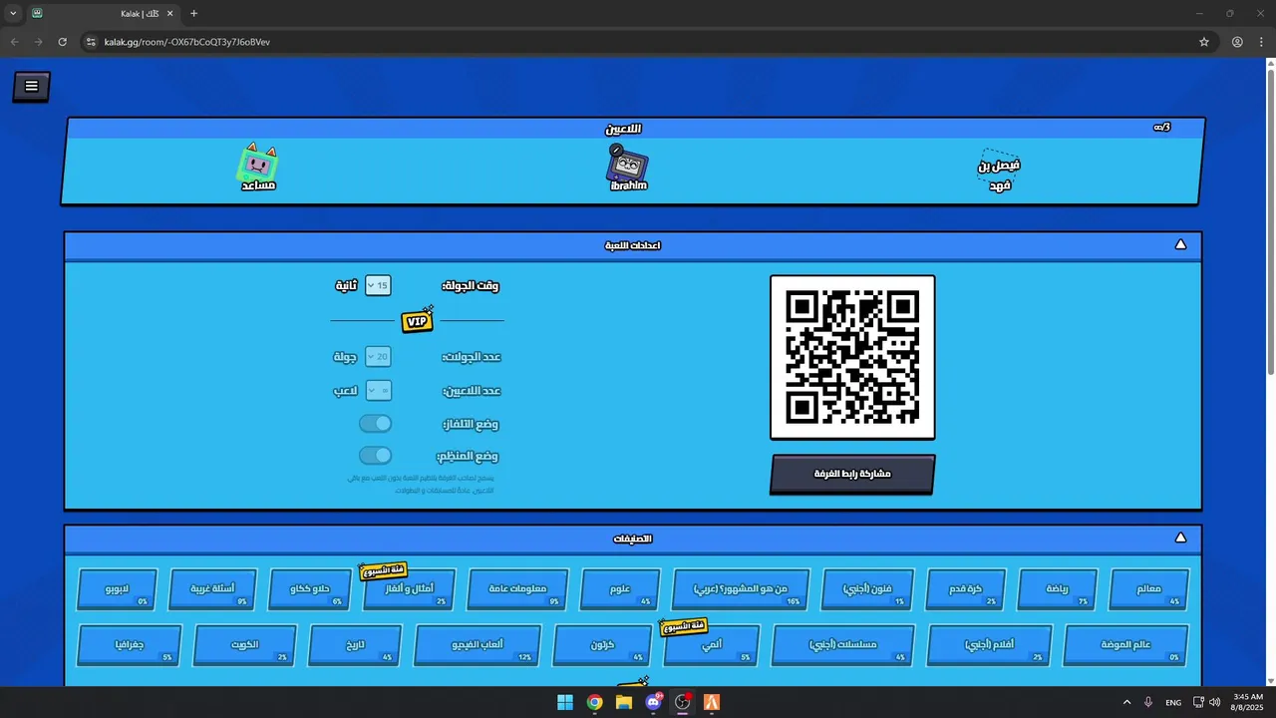The image size is (1276, 718).
Task: View site information icon in the address bar
Action: pyautogui.click(x=91, y=42)
